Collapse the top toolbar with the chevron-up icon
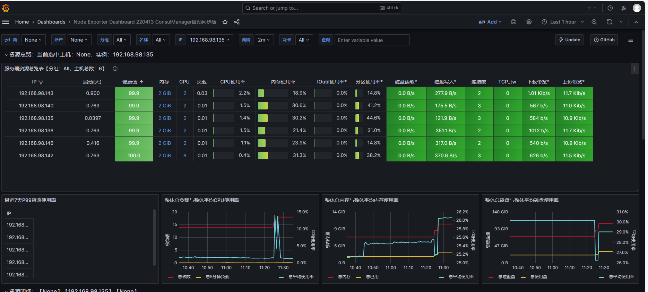 [636, 22]
